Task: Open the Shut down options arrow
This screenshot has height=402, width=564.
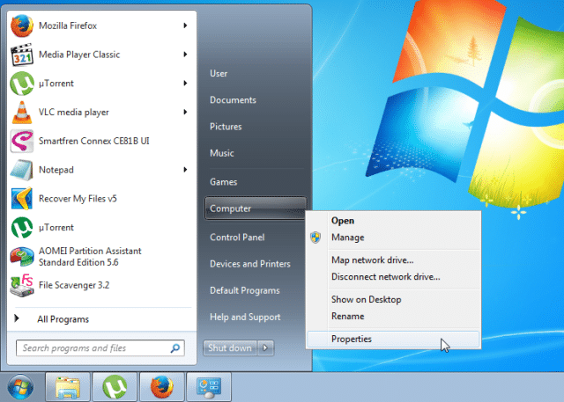Action: pyautogui.click(x=265, y=347)
